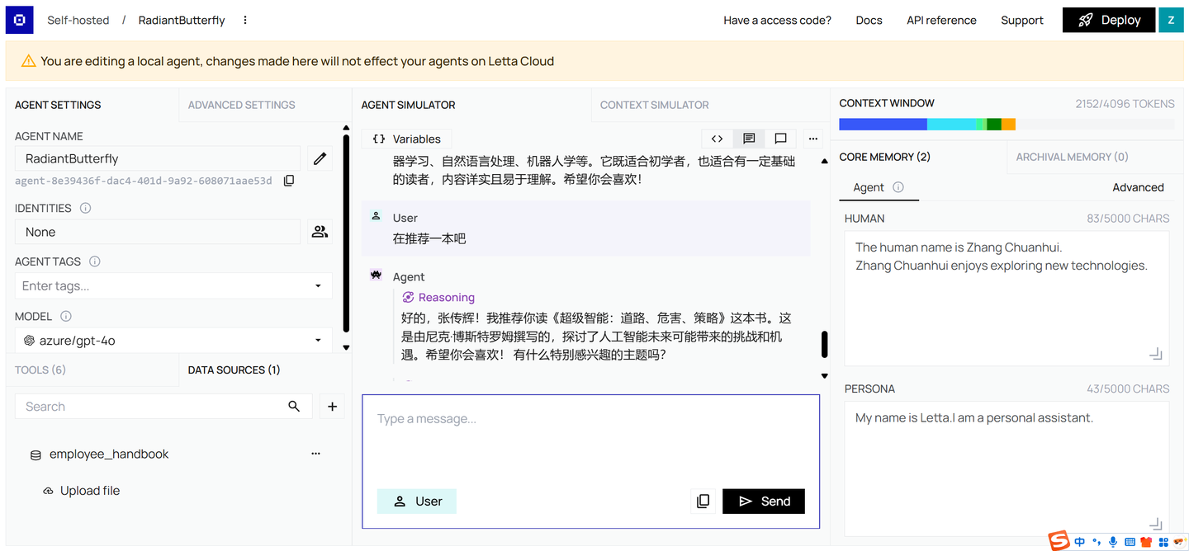1189x551 pixels.
Task: Click into the PERSONA memory text area
Action: (1007, 469)
